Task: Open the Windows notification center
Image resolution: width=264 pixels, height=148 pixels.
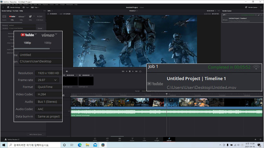Action: [259, 145]
